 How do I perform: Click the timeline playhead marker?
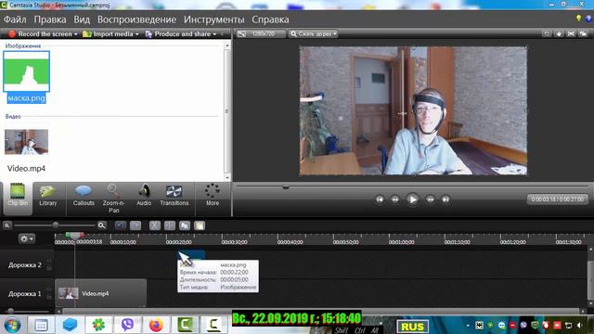tap(74, 236)
